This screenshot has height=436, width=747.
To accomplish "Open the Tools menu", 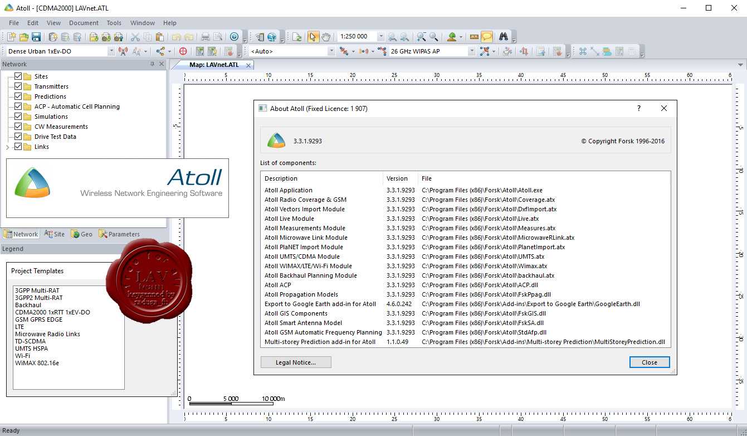I will tap(114, 23).
